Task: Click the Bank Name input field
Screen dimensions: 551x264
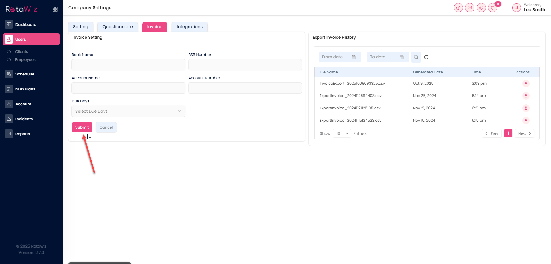Action: (x=128, y=65)
